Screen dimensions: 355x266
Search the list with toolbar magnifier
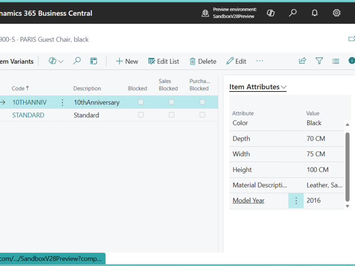[77, 61]
